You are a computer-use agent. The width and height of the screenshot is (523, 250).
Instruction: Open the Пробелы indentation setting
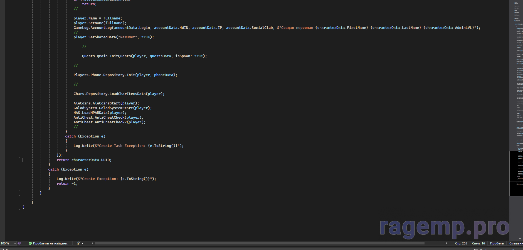(497, 243)
